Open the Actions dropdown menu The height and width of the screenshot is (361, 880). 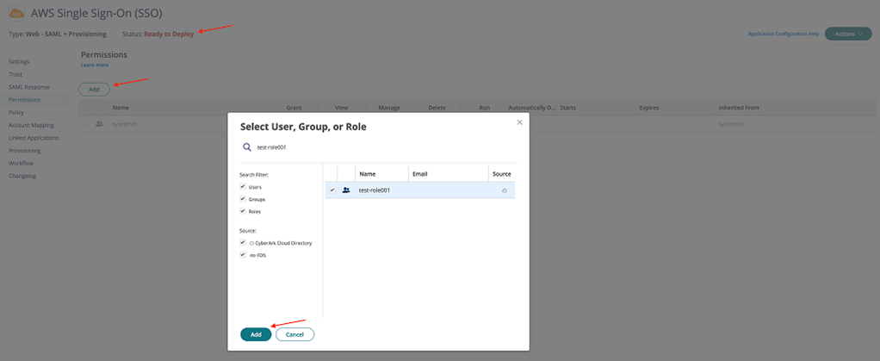pos(848,34)
